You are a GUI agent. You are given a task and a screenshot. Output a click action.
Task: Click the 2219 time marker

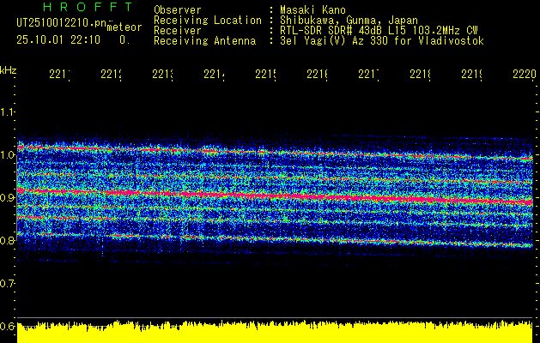tap(472, 74)
